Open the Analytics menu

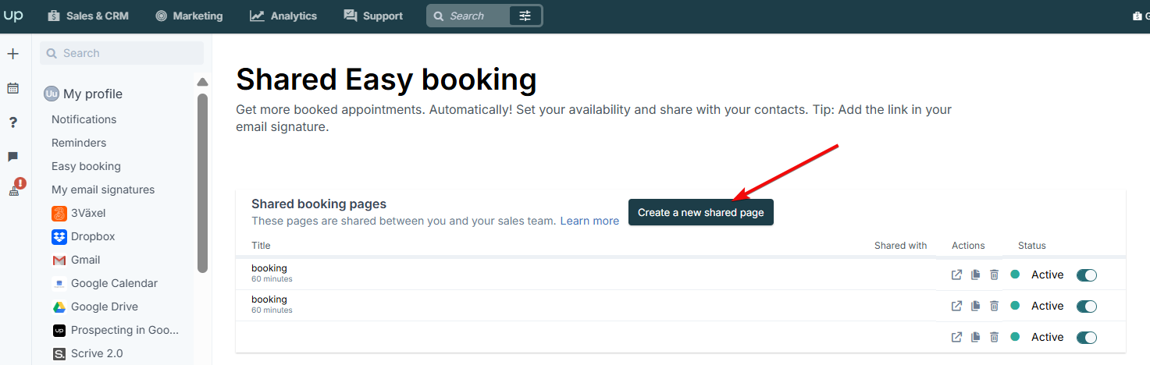283,16
